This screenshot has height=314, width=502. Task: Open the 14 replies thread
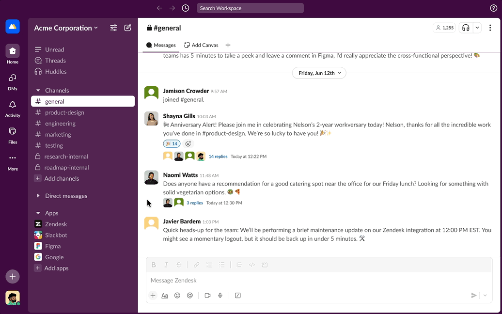(x=218, y=157)
